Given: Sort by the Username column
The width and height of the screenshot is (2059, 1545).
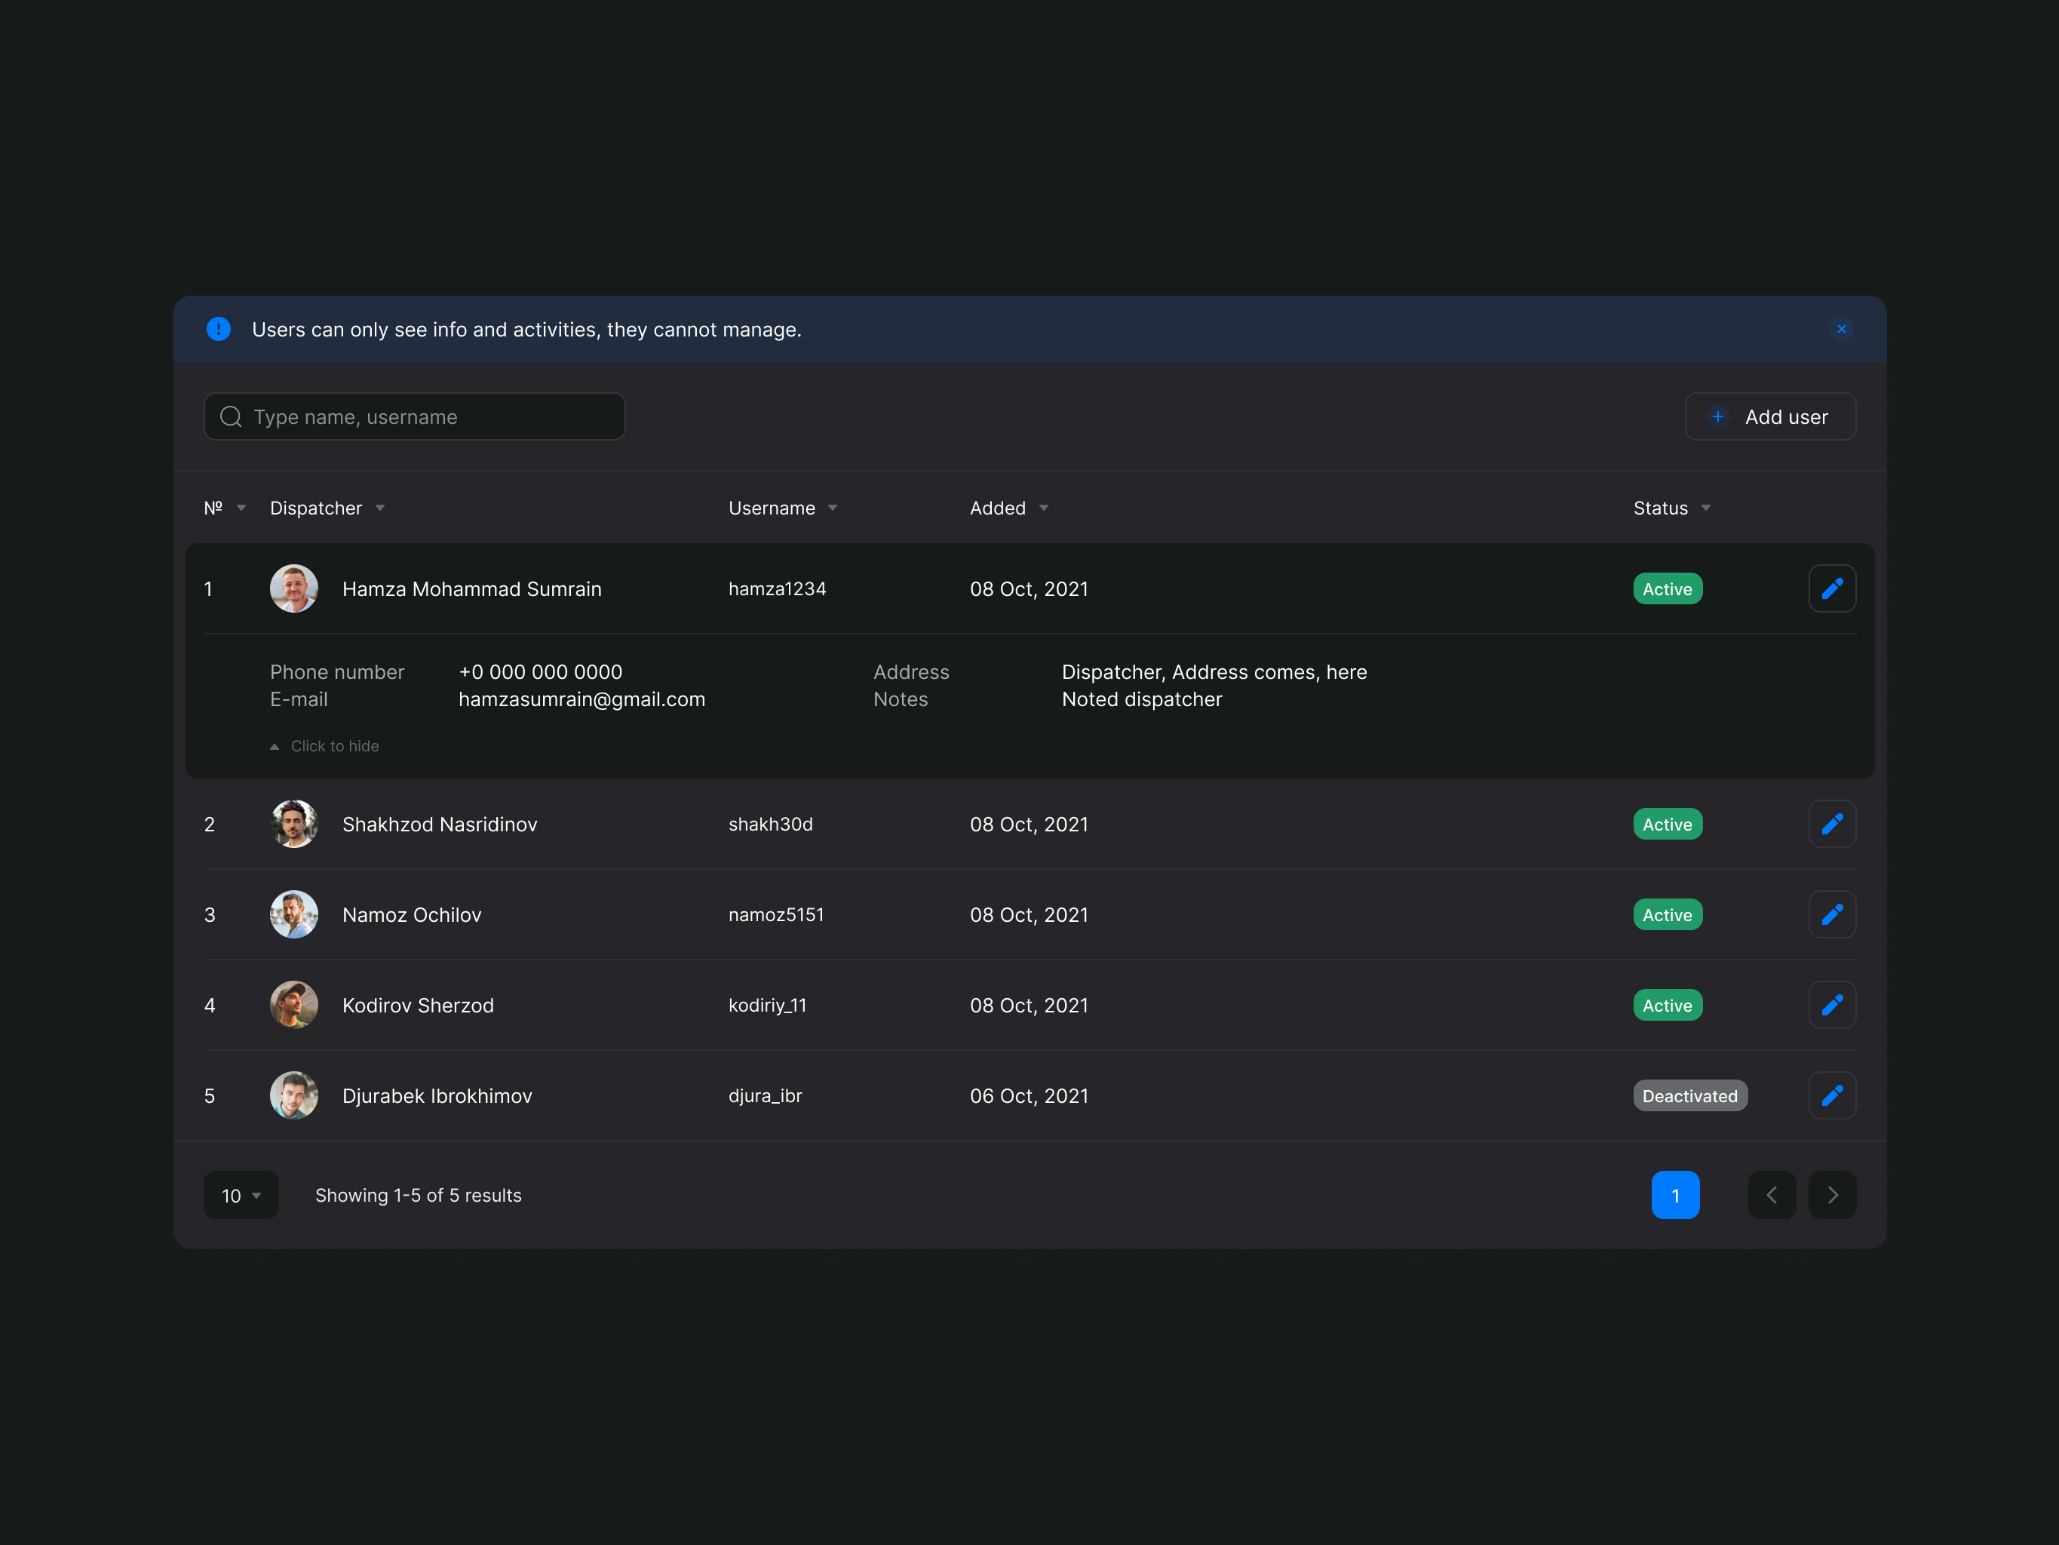Looking at the screenshot, I should click(783, 508).
